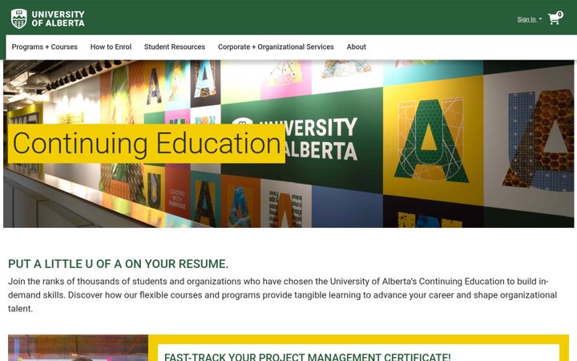The height and width of the screenshot is (361, 577).
Task: Open Corporate + Organizational Services menu
Action: [x=276, y=47]
